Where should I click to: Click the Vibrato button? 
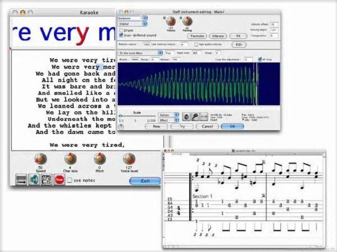coord(218,36)
